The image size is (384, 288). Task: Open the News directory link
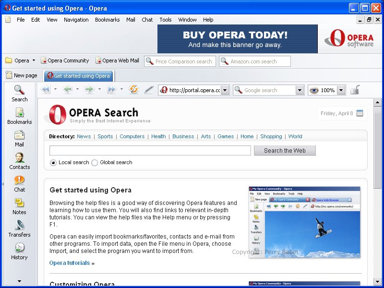tap(84, 136)
